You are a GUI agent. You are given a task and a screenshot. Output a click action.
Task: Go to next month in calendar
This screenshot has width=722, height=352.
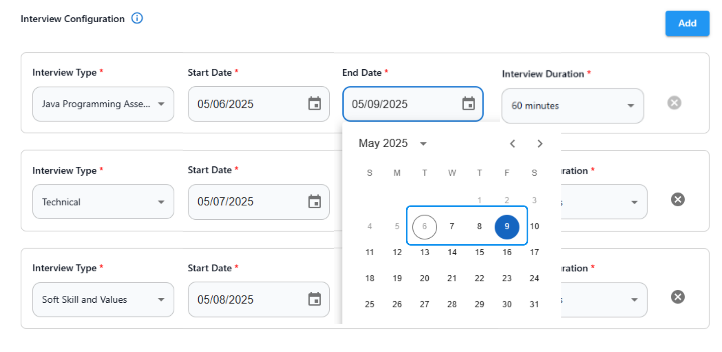[x=540, y=144]
